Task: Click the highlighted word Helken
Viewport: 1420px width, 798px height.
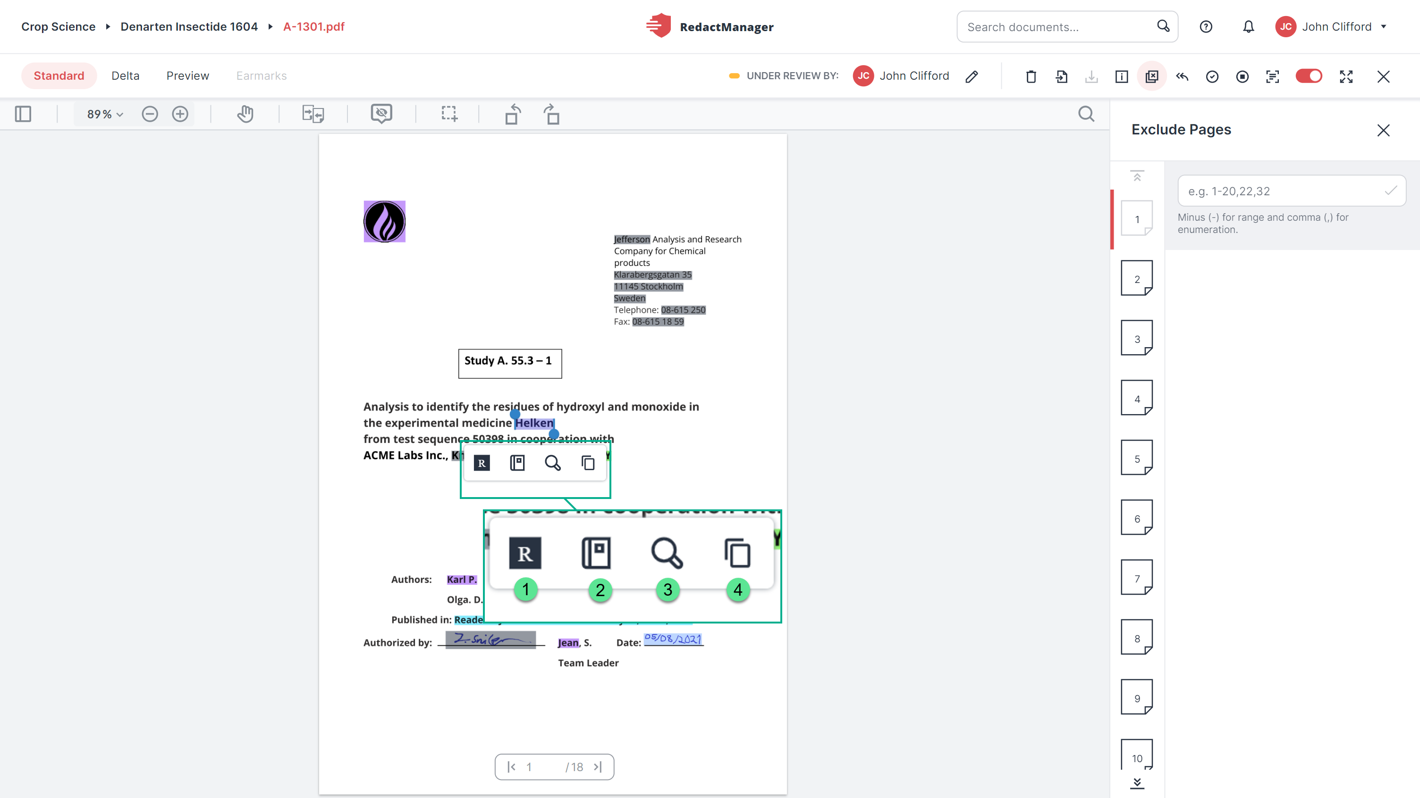Action: (534, 423)
